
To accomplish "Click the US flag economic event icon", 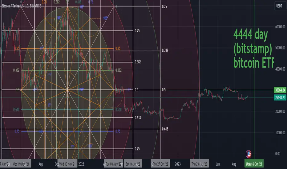I will [x=249, y=154].
